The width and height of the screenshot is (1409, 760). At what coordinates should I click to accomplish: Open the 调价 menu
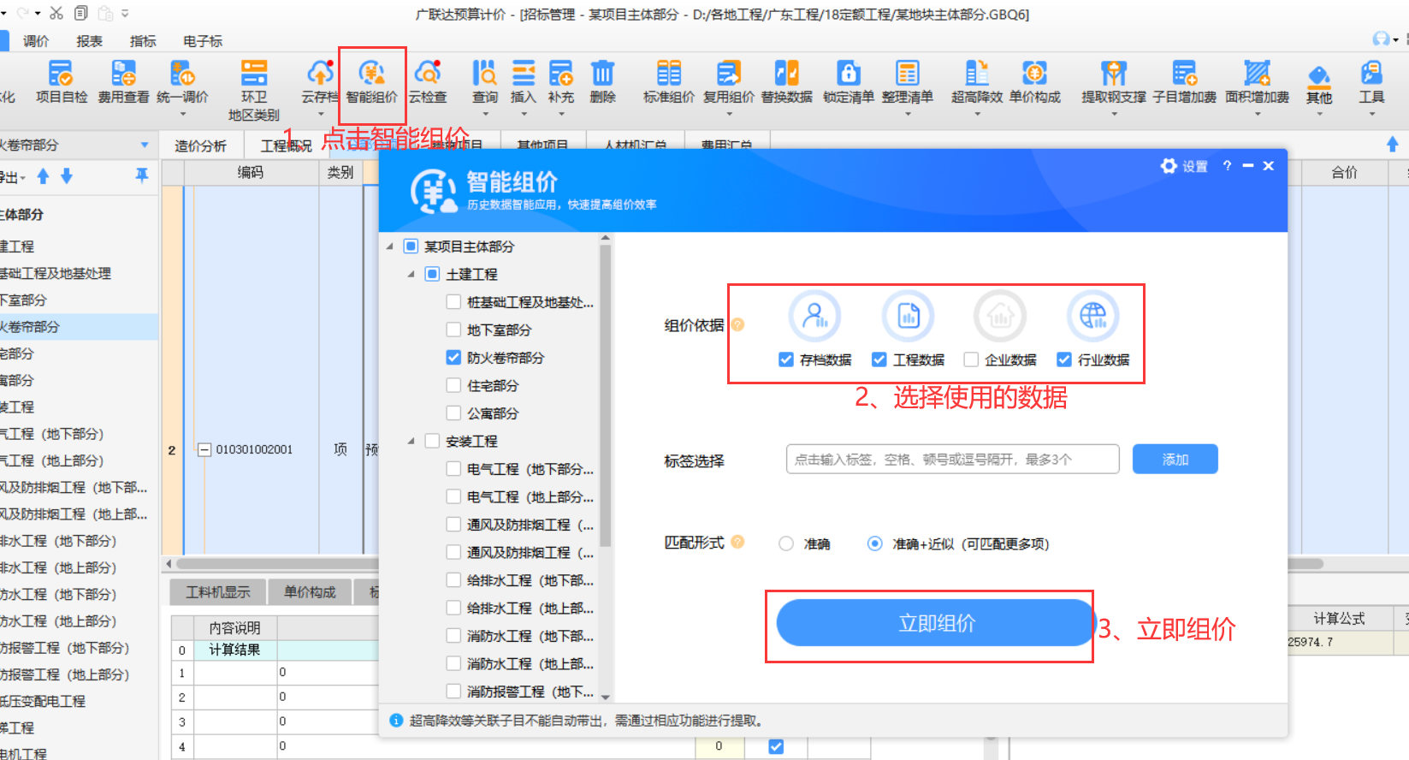(x=36, y=41)
